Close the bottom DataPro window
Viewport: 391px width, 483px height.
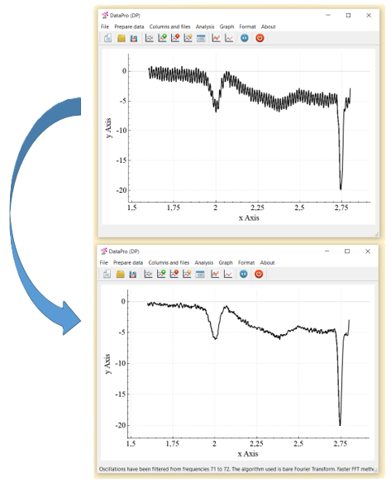[368, 251]
